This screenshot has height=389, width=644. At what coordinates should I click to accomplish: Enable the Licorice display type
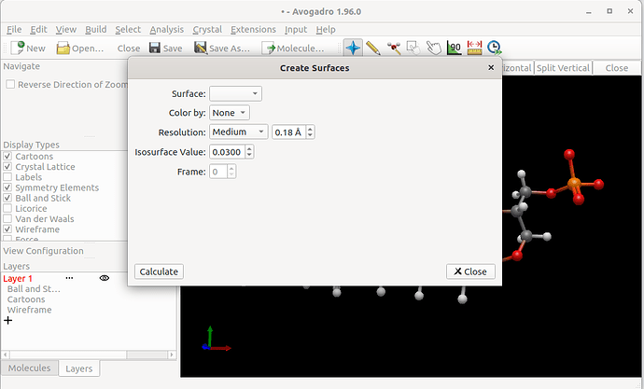point(7,208)
